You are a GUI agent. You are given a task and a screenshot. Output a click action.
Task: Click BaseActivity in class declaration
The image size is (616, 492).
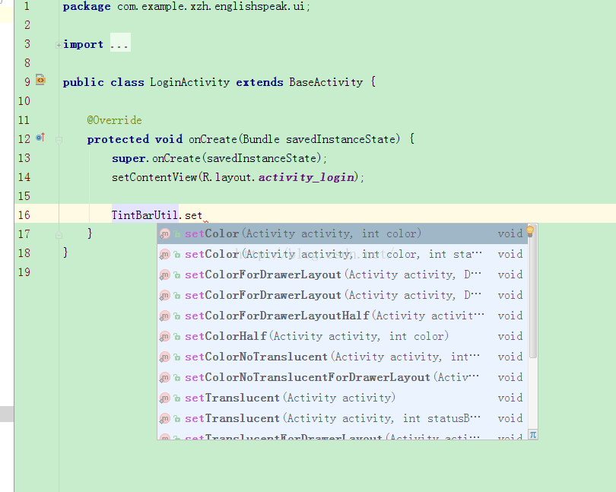(x=326, y=82)
